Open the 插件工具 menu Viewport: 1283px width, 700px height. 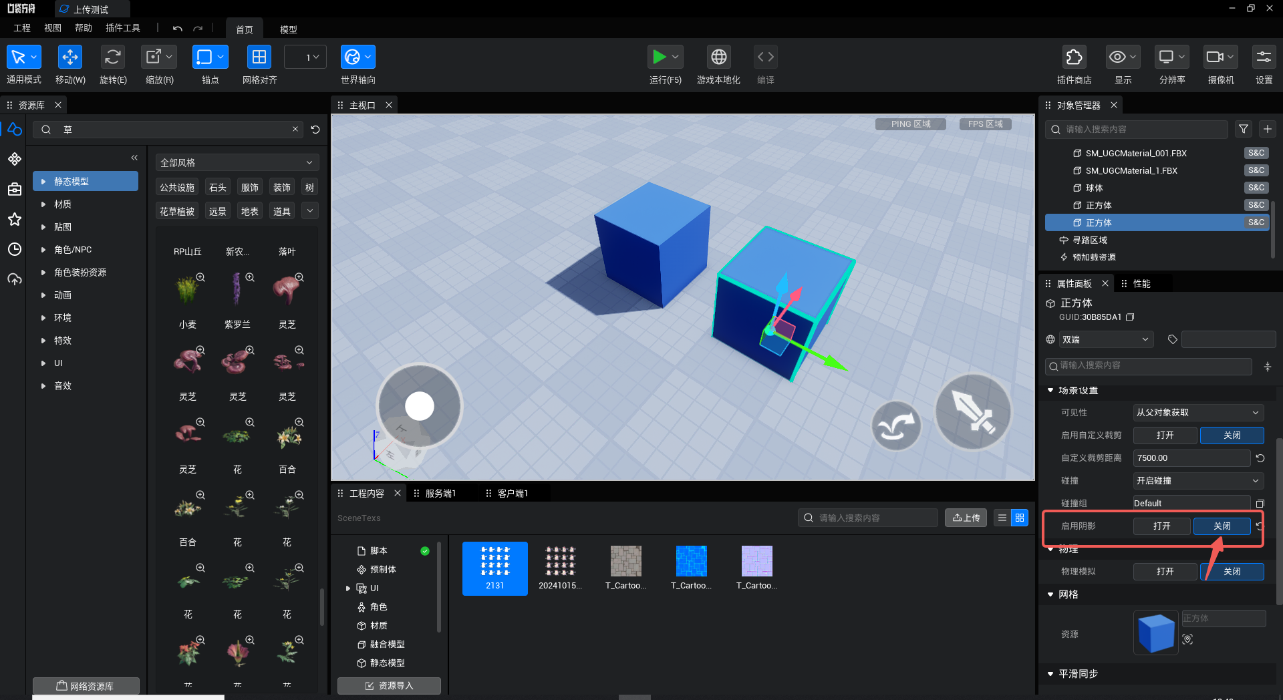123,28
